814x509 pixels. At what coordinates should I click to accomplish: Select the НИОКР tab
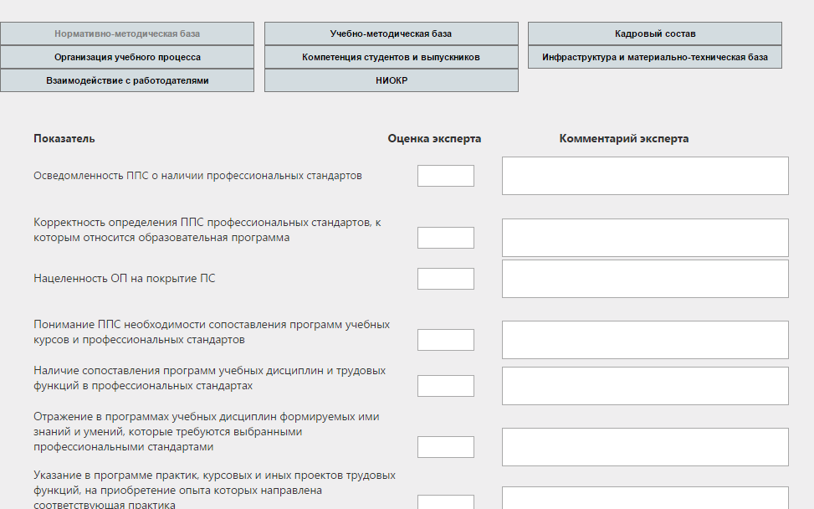[x=391, y=80]
